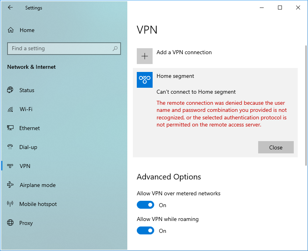This screenshot has height=251, width=308.
Task: Click the Find a setting search box
Action: [59, 49]
